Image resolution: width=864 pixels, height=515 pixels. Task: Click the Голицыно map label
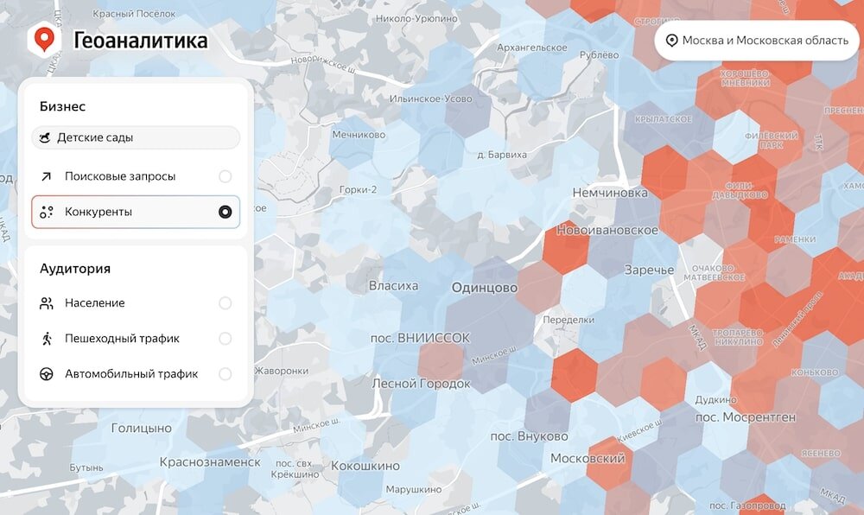pos(142,428)
